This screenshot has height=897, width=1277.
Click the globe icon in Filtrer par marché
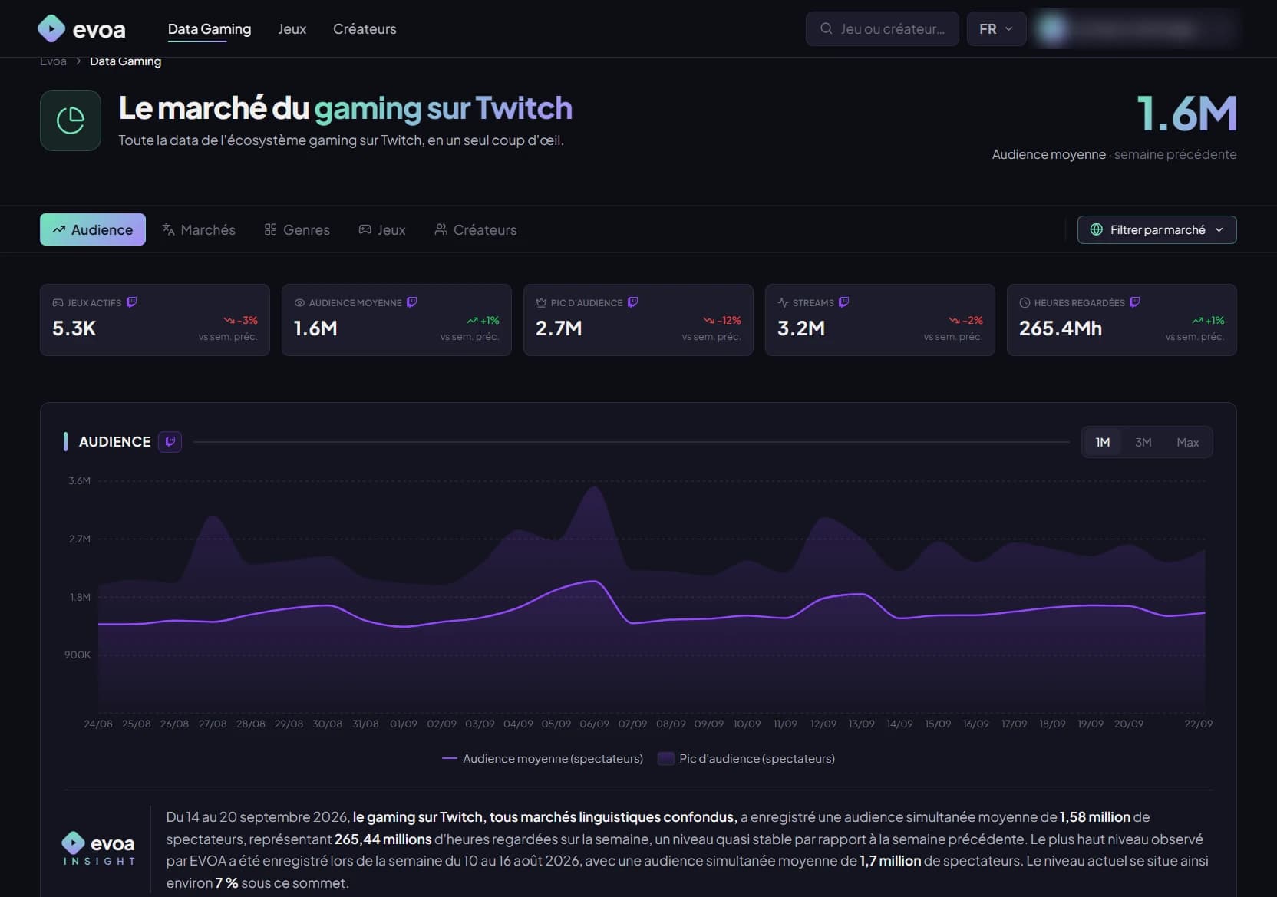[x=1097, y=229]
